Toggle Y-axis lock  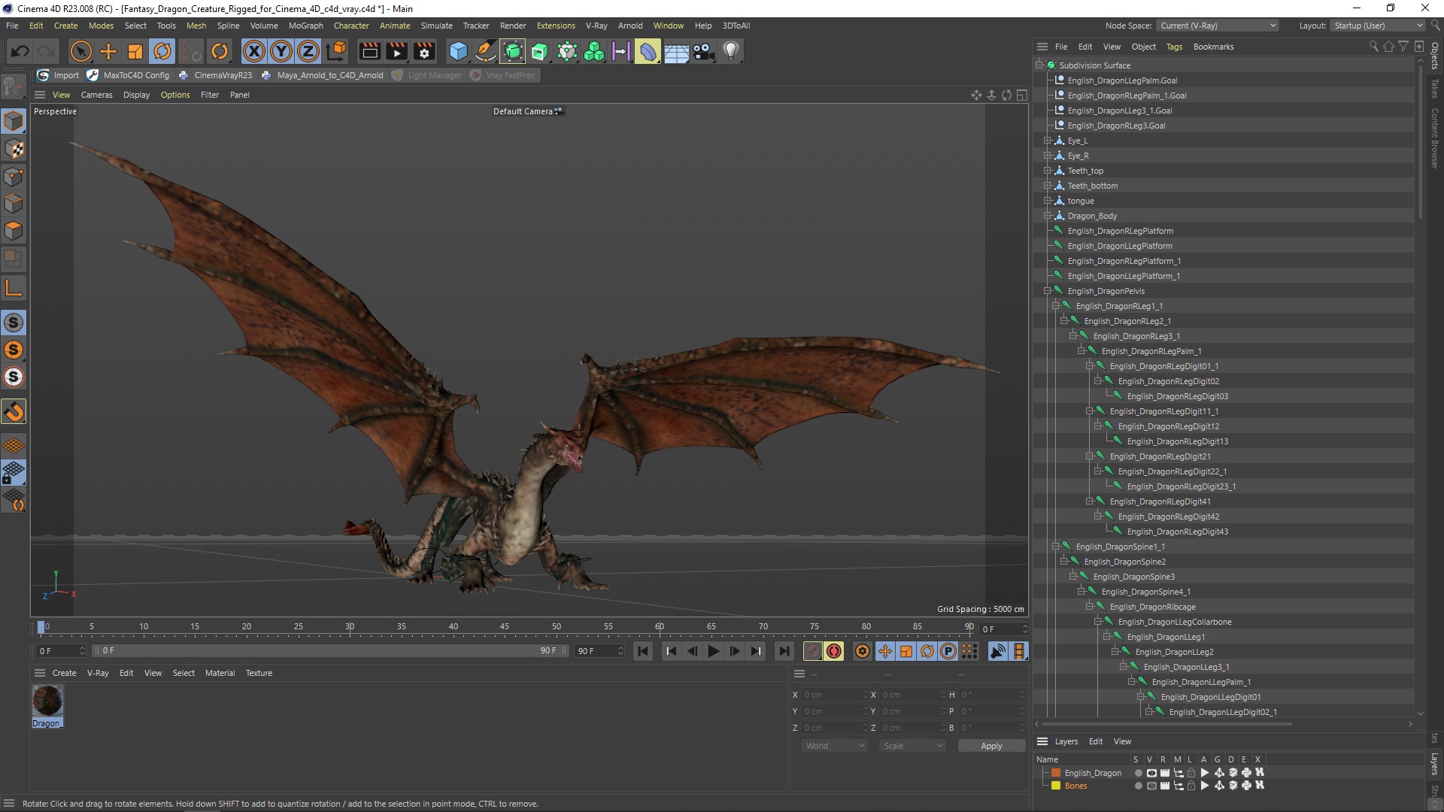(281, 51)
